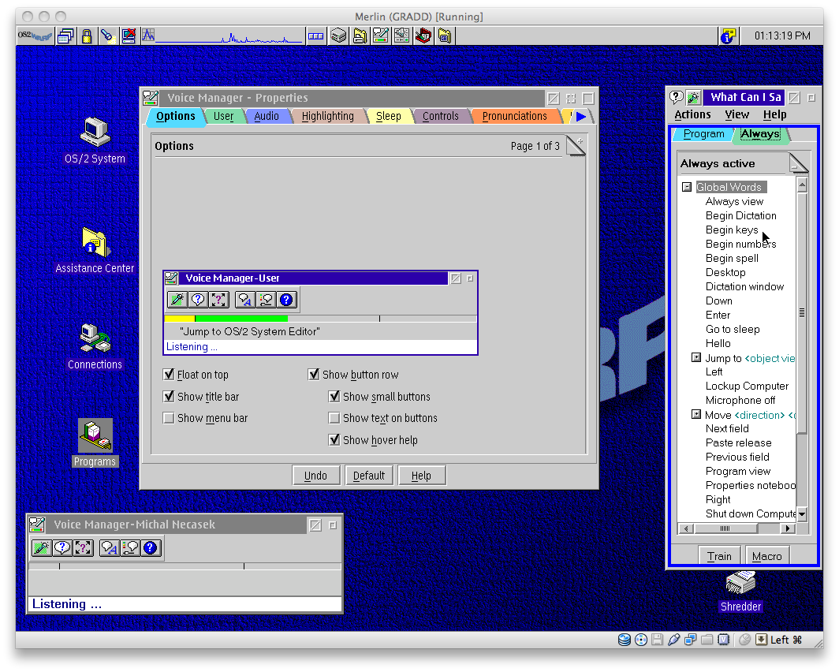Click the purple question-mark arrows button in Voice Manager-User
This screenshot has width=839, height=672.
219,300
